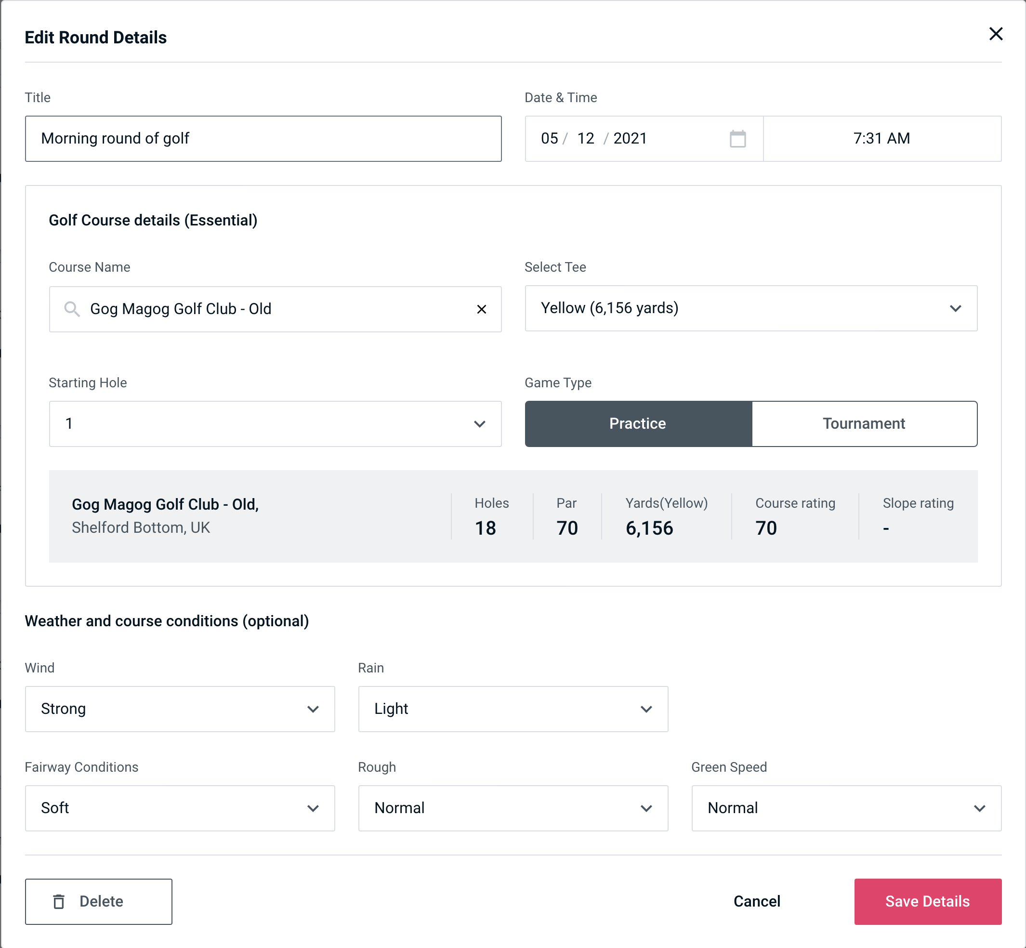Click the search icon in Course Name field
The width and height of the screenshot is (1026, 948).
71,309
